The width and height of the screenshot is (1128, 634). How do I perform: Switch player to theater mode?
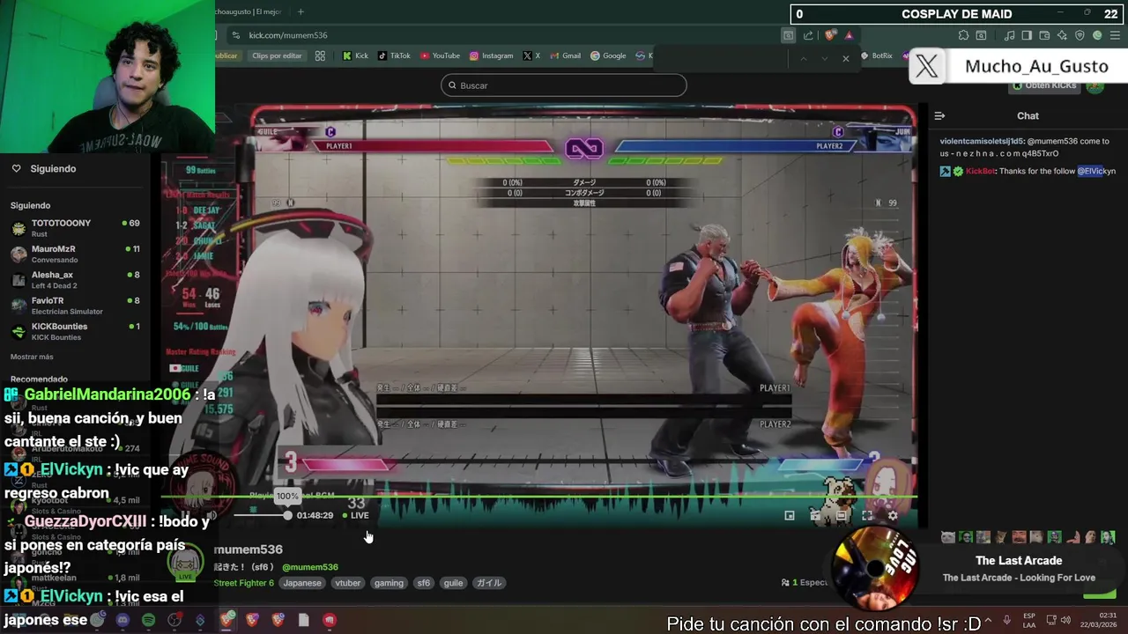842,516
